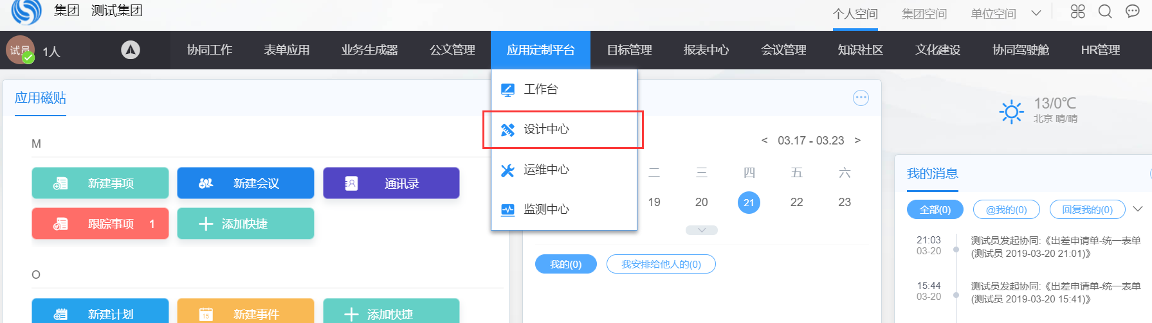Click the sunny weather icon
The width and height of the screenshot is (1152, 323).
[x=1011, y=112]
